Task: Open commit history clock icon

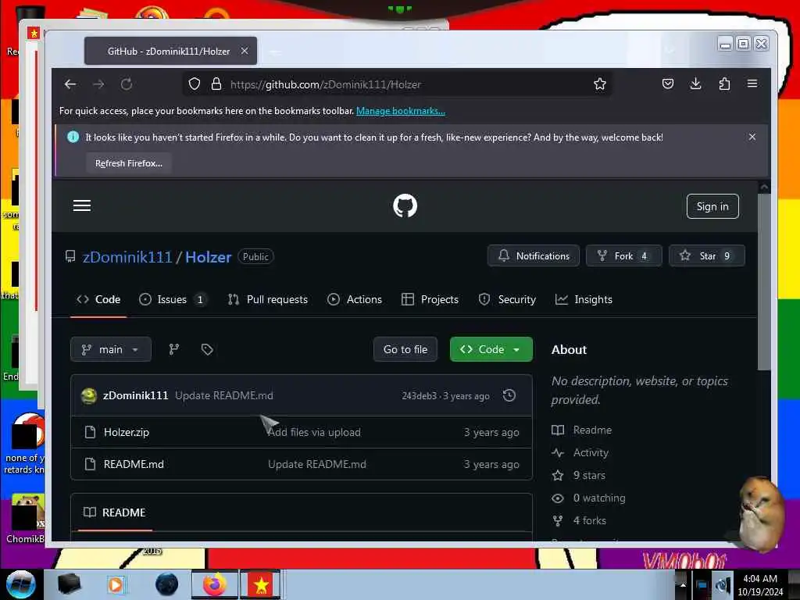Action: (x=509, y=395)
